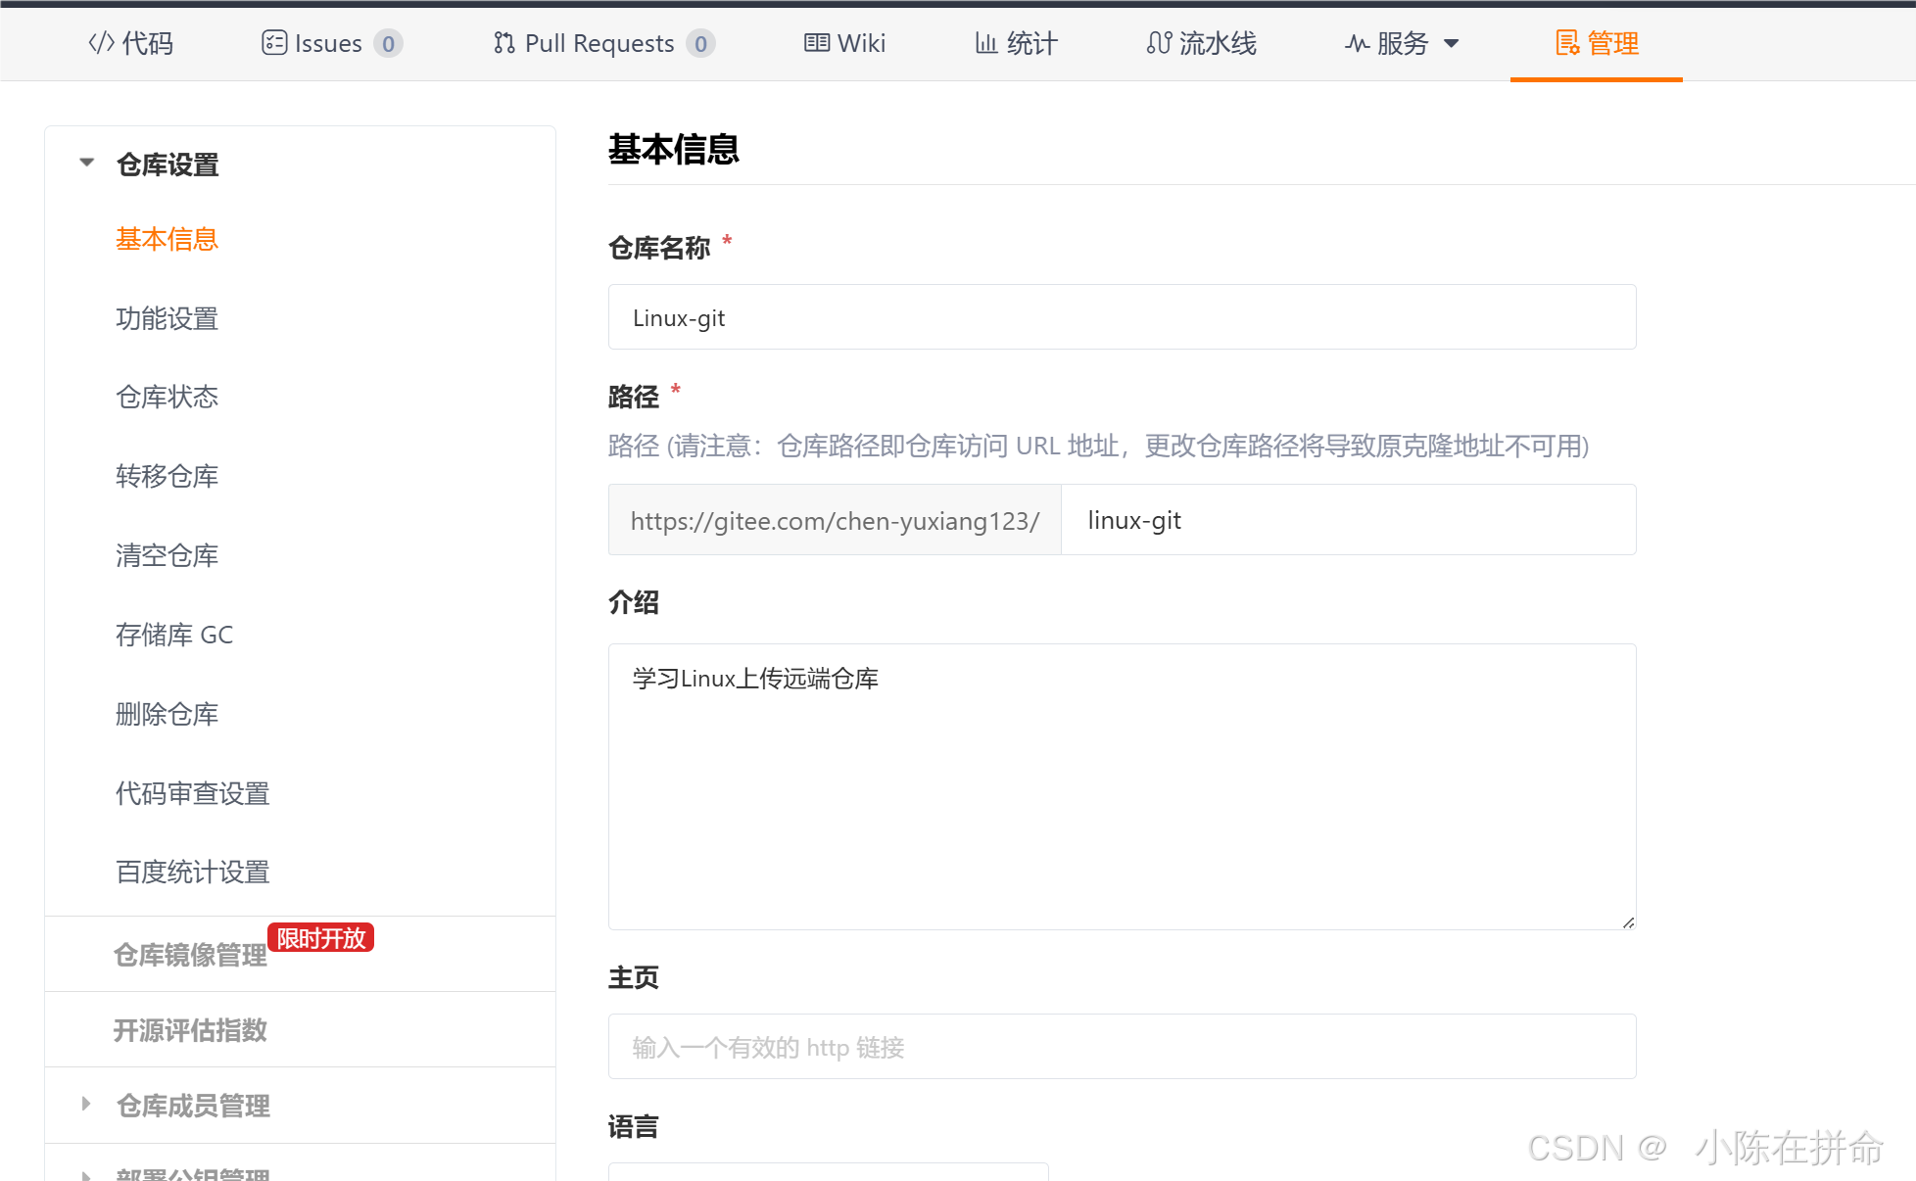Click the code brackets icon in nav
Screen dimensions: 1916x1181
point(102,43)
